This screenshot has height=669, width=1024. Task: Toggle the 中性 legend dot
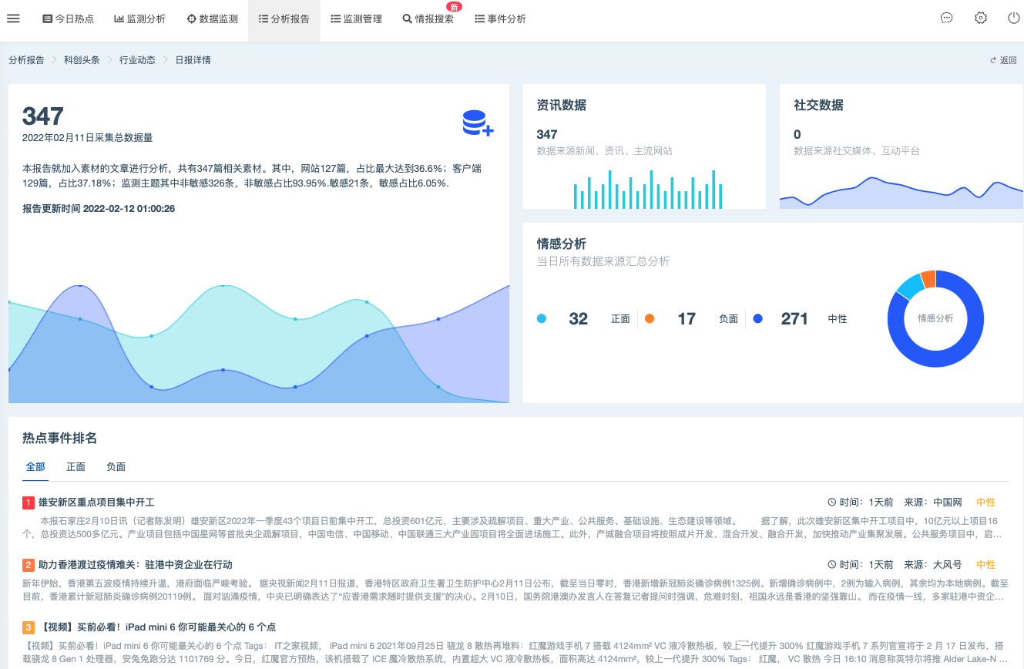point(758,319)
